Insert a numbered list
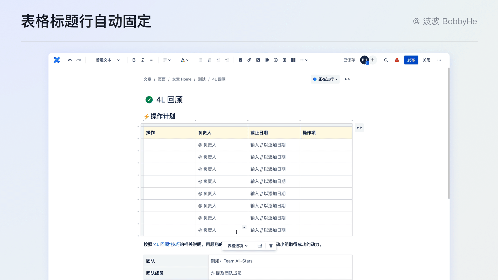498x280 pixels. [209, 60]
